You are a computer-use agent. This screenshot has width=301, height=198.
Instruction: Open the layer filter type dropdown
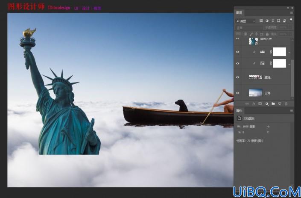pyautogui.click(x=245, y=21)
